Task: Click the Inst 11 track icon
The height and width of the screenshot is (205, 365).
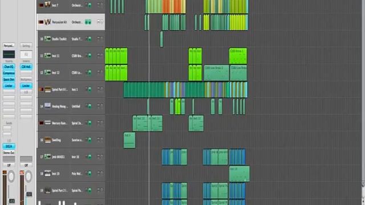Action: [x=47, y=56]
